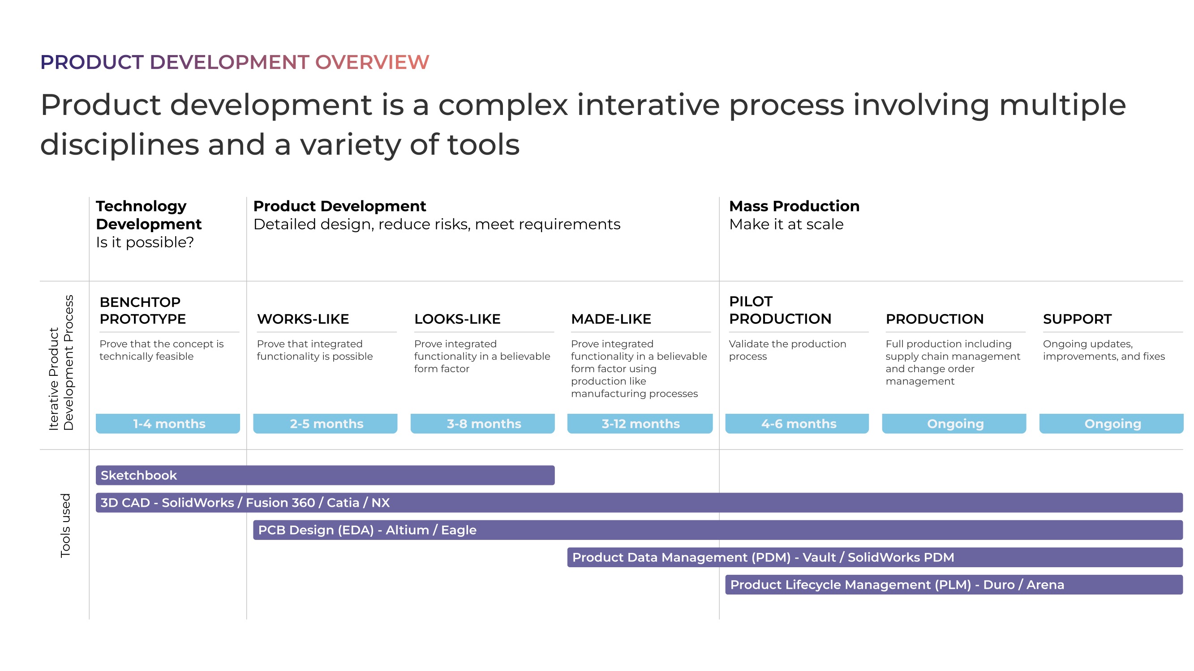Click the Ongoing badge under Support
Image resolution: width=1194 pixels, height=671 pixels.
(x=1111, y=423)
